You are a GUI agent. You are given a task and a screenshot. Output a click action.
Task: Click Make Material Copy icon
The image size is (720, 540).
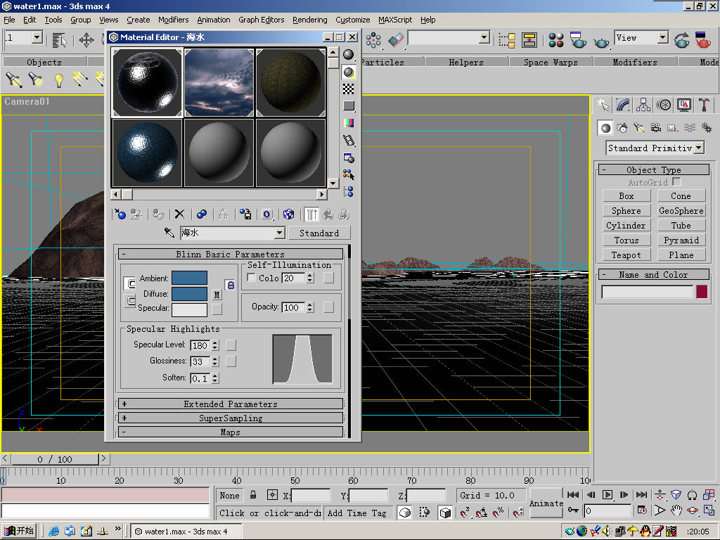202,214
